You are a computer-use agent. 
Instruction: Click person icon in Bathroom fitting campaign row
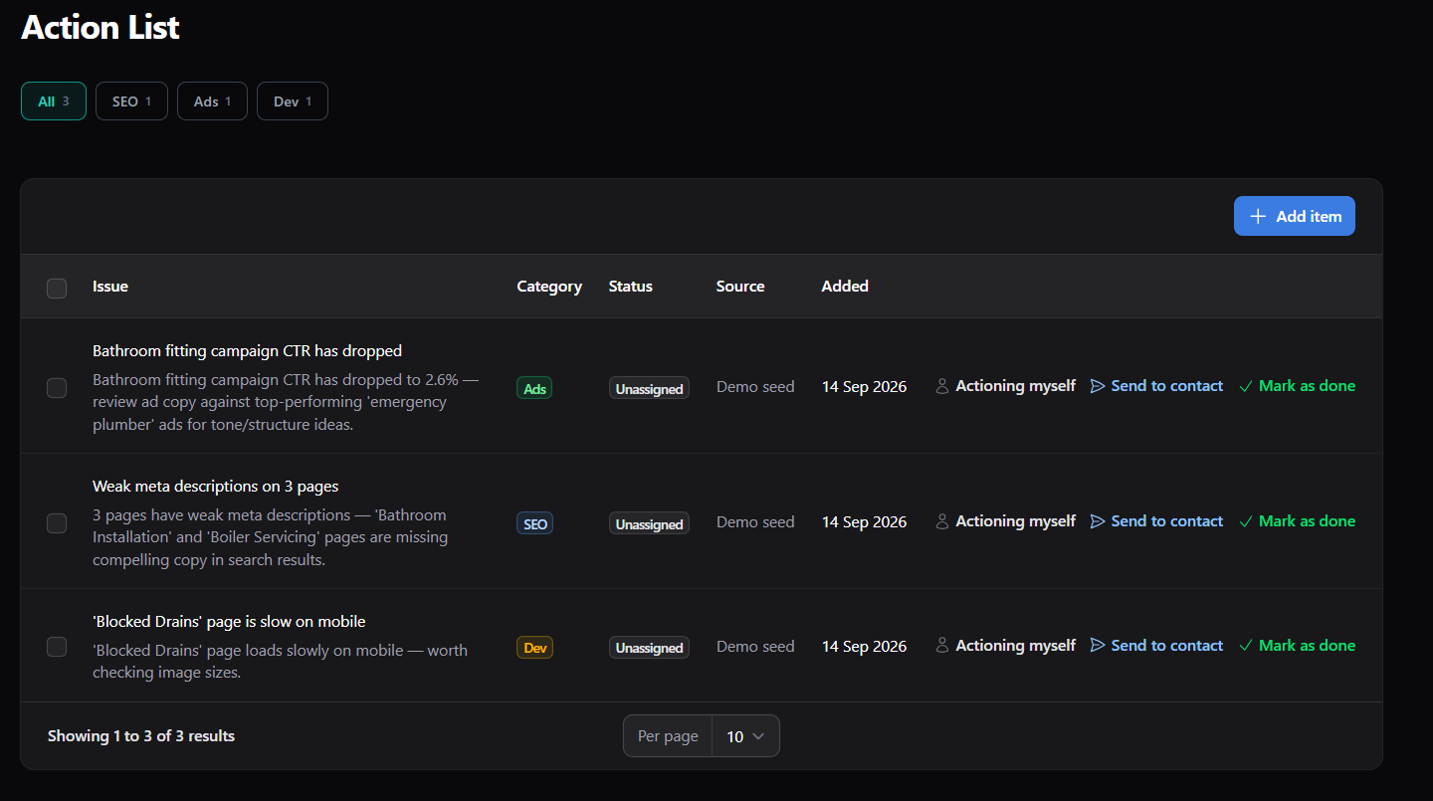[942, 386]
